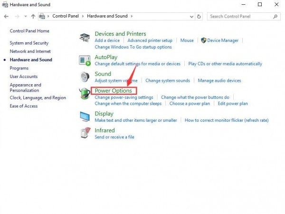
Task: Click the Power Options battery icon
Action: click(x=85, y=93)
